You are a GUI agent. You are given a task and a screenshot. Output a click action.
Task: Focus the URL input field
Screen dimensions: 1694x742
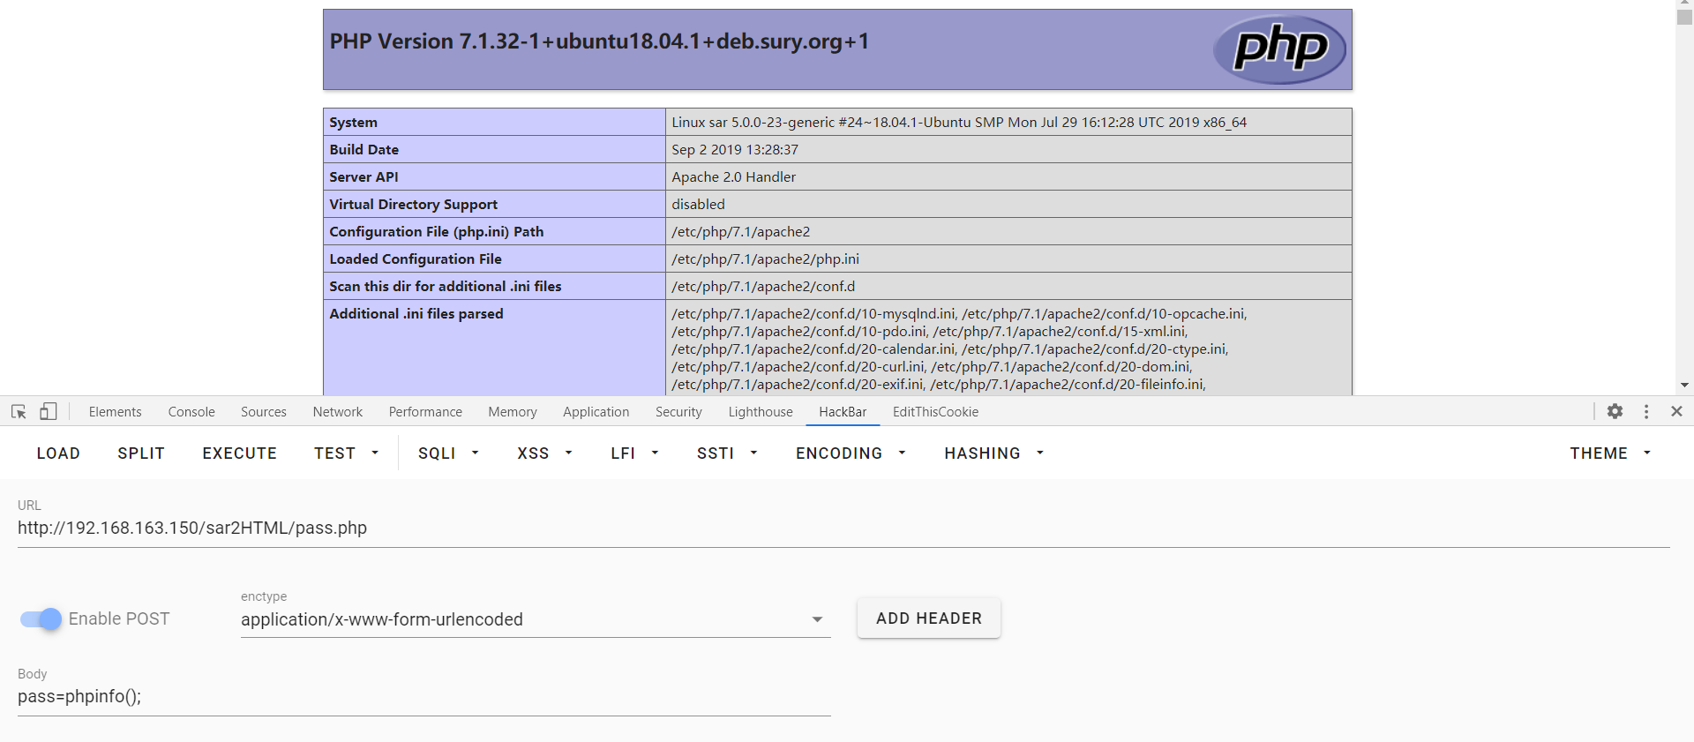click(x=843, y=528)
